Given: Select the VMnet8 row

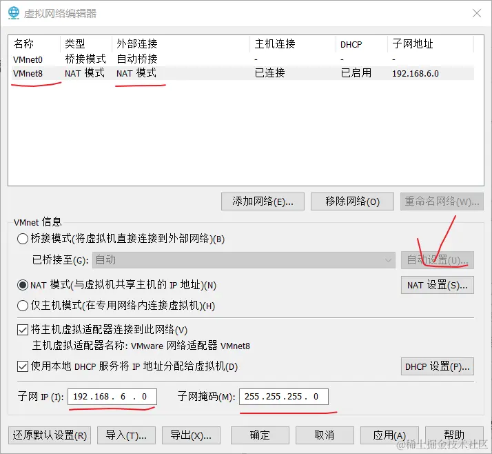Looking at the screenshot, I should (x=241, y=73).
